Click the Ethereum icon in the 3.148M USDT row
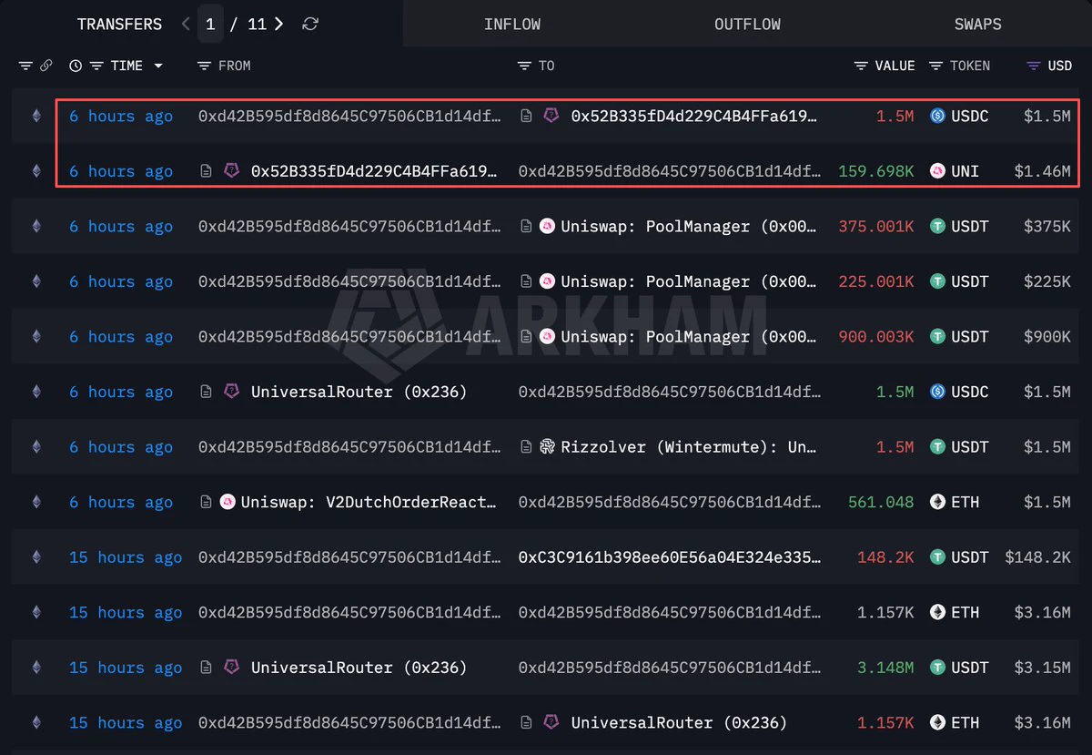The image size is (1092, 755). 36,668
